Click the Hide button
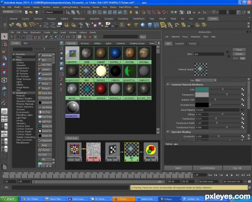This screenshot has width=252, height=202. pos(243,58)
